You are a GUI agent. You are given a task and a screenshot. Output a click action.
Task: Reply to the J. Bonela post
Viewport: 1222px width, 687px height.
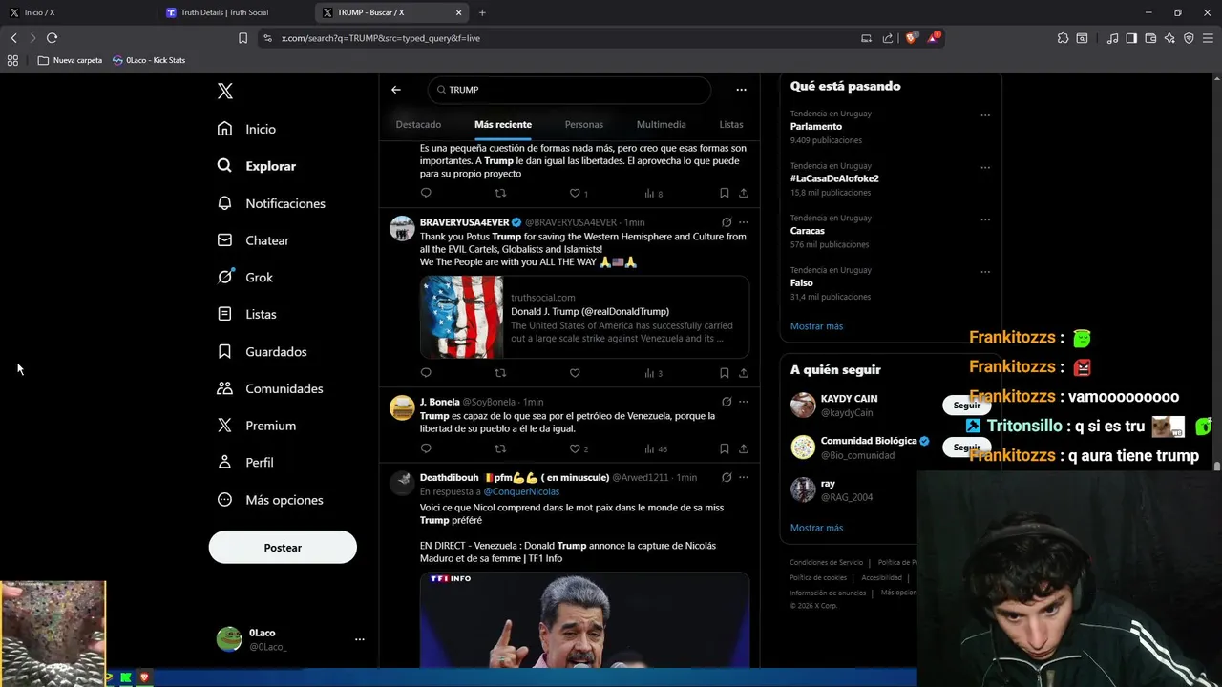tap(426, 448)
